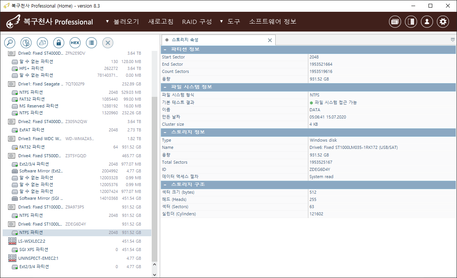The width and height of the screenshot is (457, 278).
Task: Click the stacked windows icon in header
Action: point(395,22)
